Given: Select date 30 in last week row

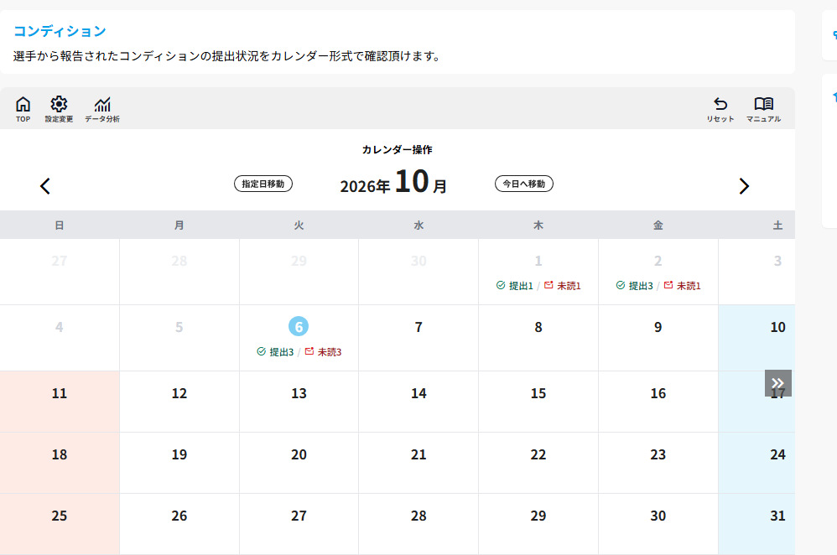Looking at the screenshot, I should pos(658,516).
